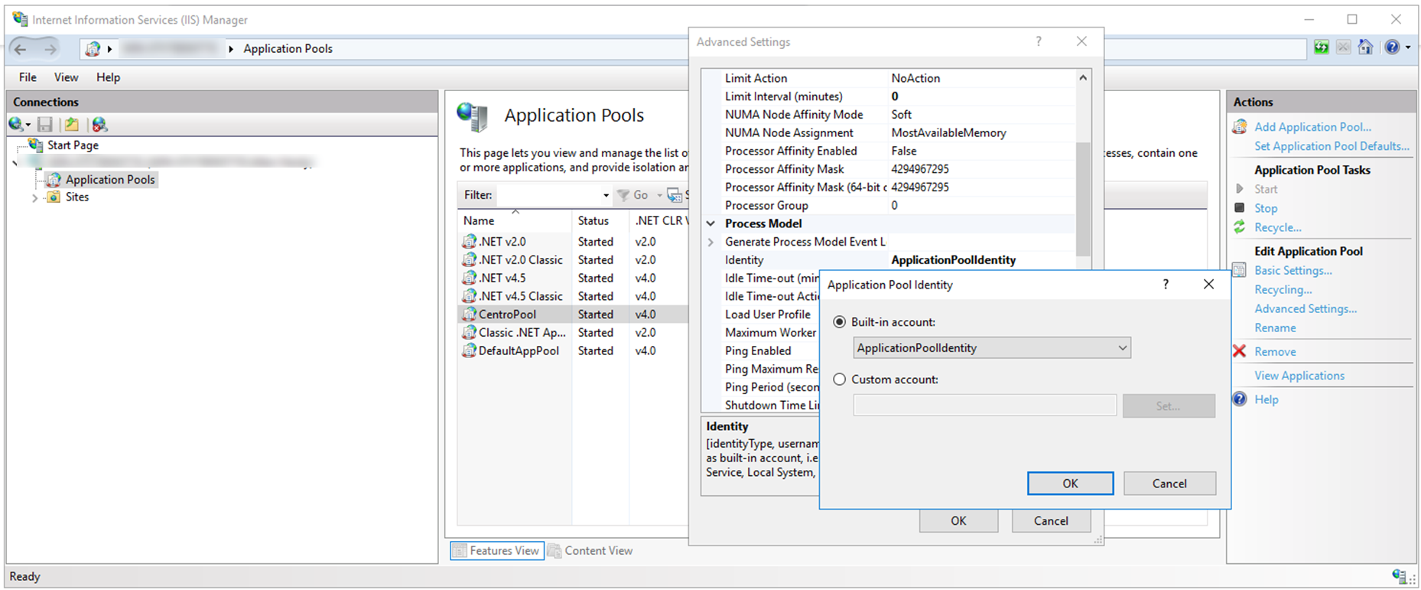Click the Up One Level folder icon
This screenshot has height=590, width=1421.
click(x=72, y=125)
